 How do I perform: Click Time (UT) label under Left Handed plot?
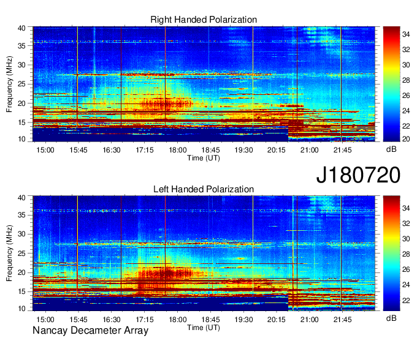click(204, 328)
